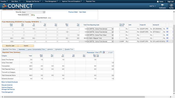
Task: Click horizontal scrollbar at page bottom
Action: tap(74, 97)
